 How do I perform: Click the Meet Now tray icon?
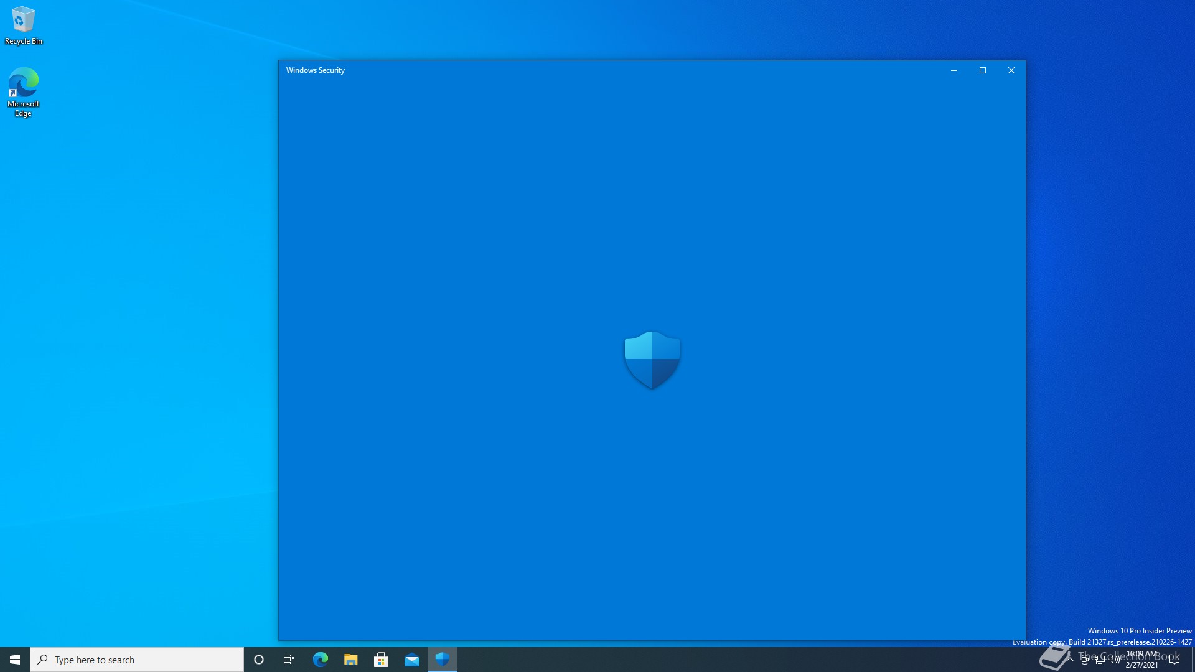pos(1085,660)
